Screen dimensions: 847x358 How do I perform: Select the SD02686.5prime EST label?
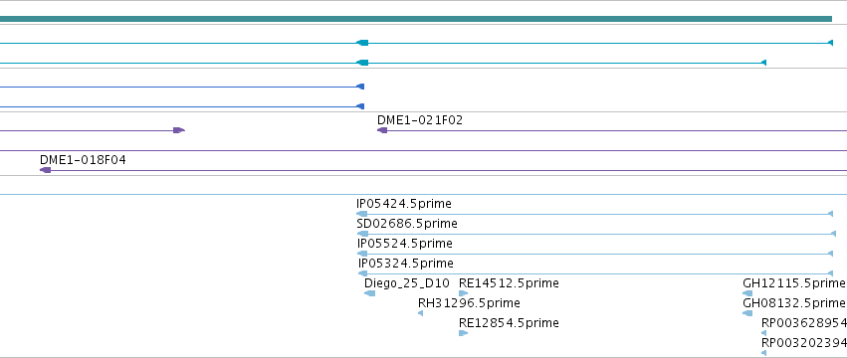click(407, 224)
